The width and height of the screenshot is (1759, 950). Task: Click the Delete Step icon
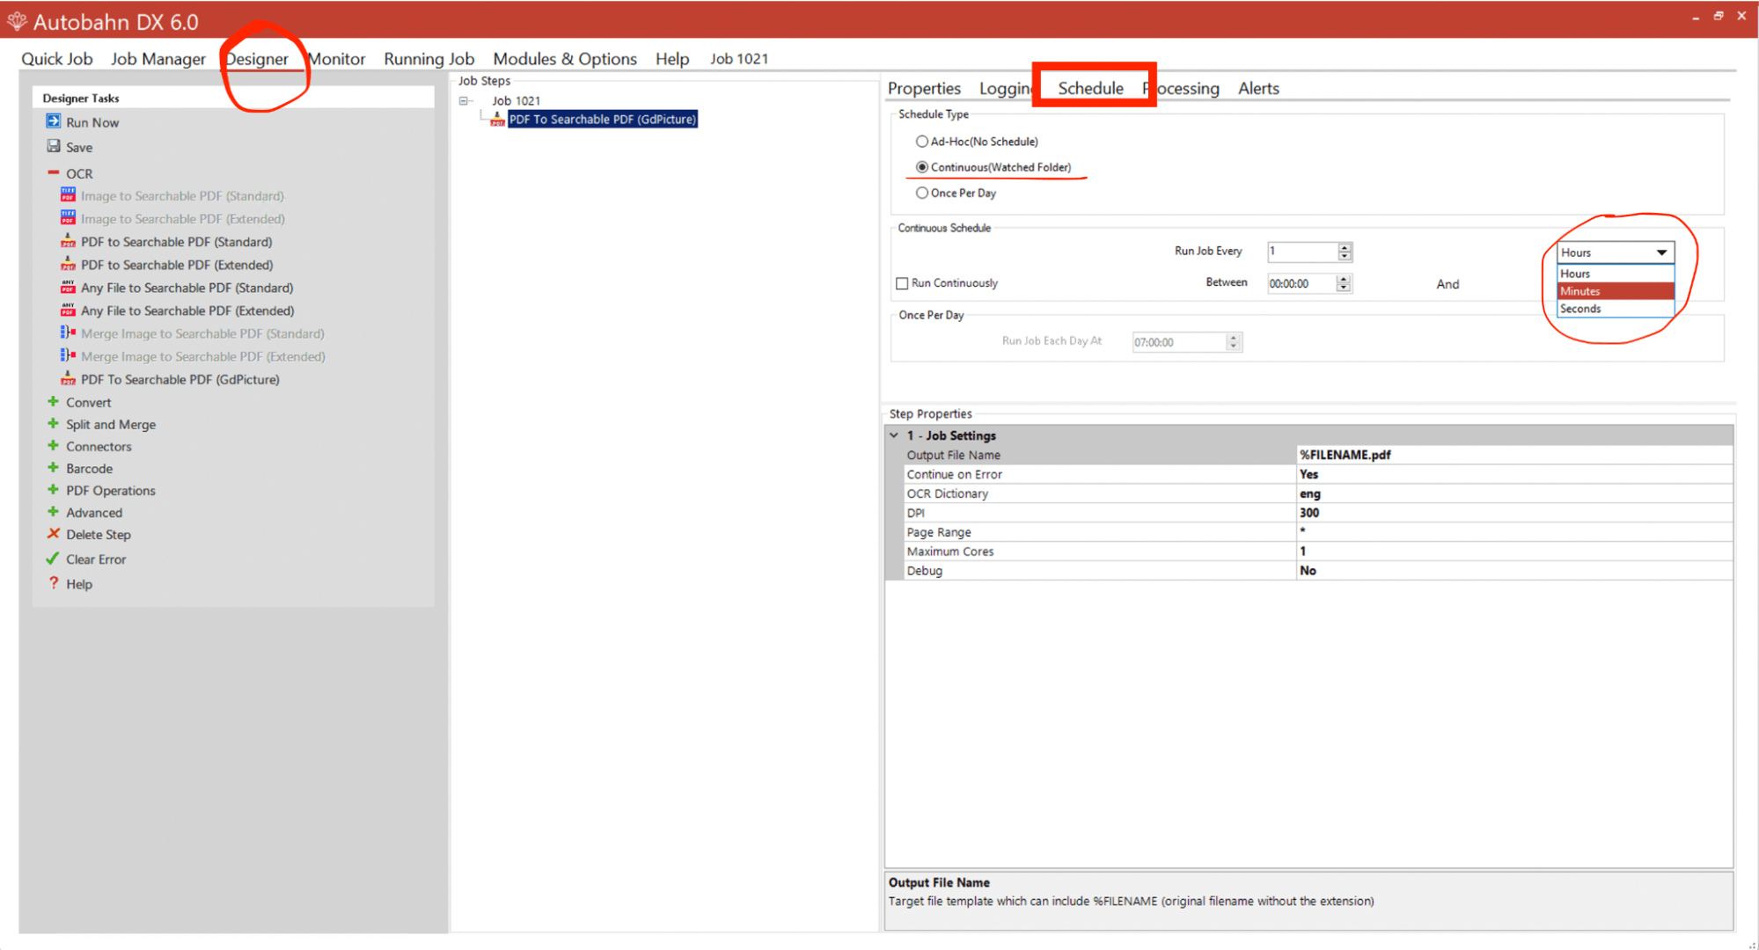pyautogui.click(x=54, y=534)
